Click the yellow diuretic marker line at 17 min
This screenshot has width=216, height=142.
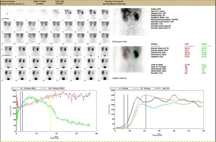pyautogui.click(x=50, y=111)
